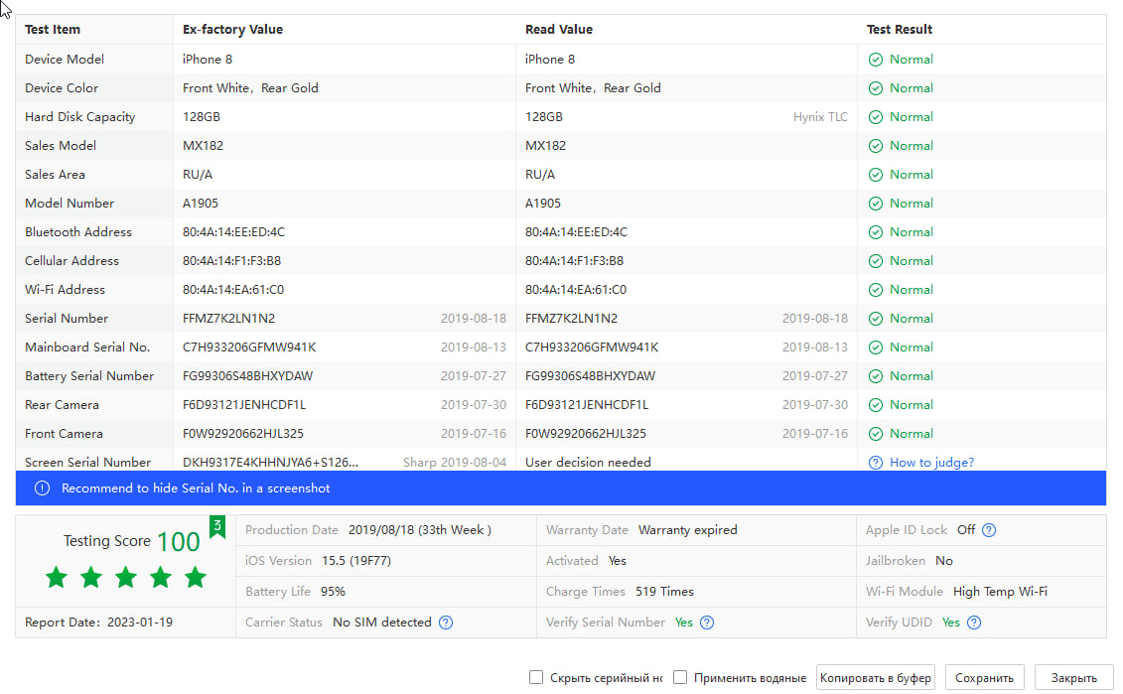The width and height of the screenshot is (1123, 694).
Task: Click Recommend to hide Serial No. banner text
Action: [196, 488]
